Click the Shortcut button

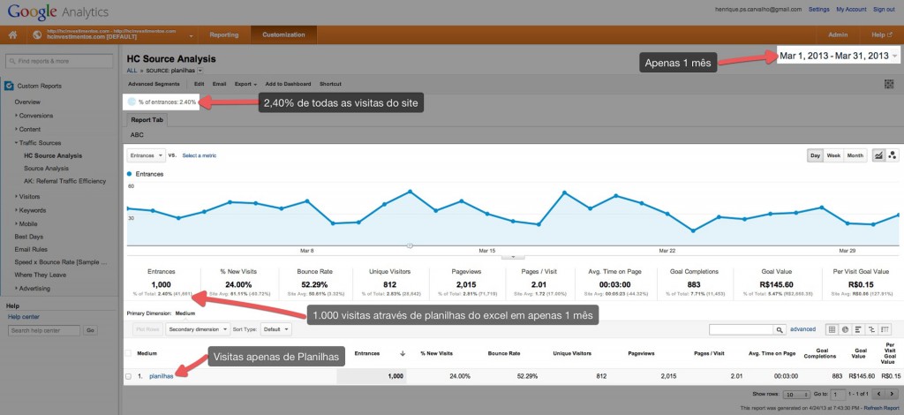[330, 84]
